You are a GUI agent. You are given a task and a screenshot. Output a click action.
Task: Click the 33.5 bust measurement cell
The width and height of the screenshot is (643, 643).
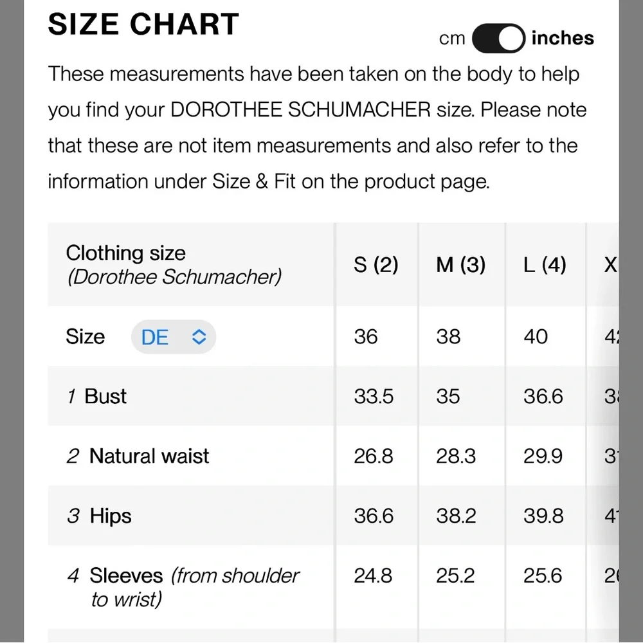(374, 396)
